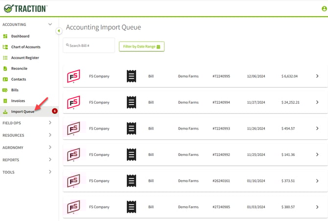328x221 pixels.
Task: Open Dashboard from sidebar
Action: coord(20,36)
